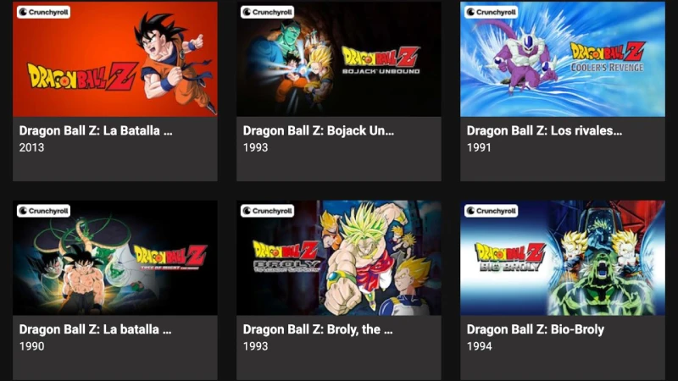Open the orange Goku Dragon Ball Z poster
The width and height of the screenshot is (678, 381).
115,59
